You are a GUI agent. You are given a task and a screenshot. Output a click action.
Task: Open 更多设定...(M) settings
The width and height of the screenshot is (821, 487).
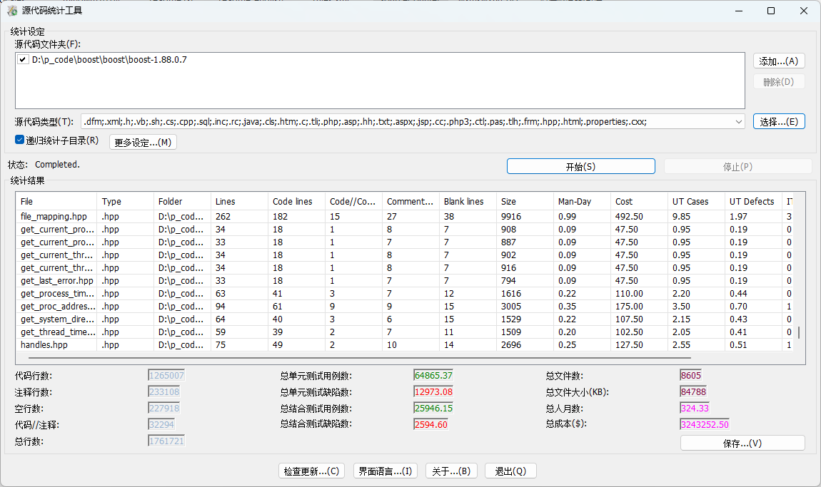tap(143, 142)
